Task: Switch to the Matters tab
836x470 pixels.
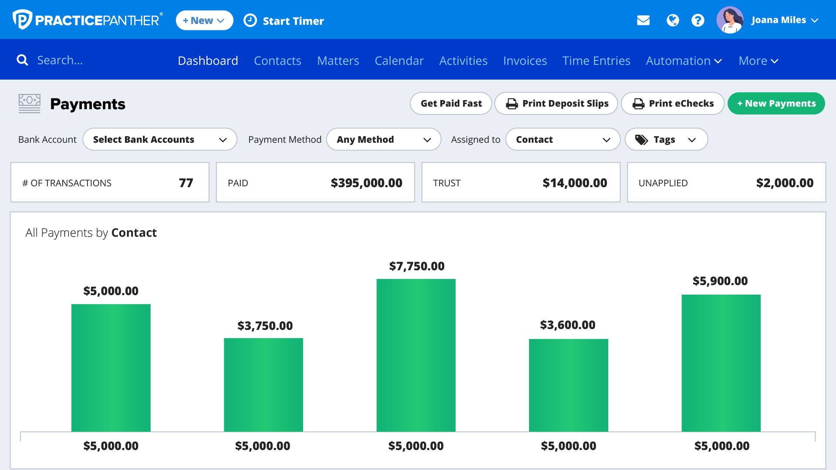Action: (x=338, y=60)
